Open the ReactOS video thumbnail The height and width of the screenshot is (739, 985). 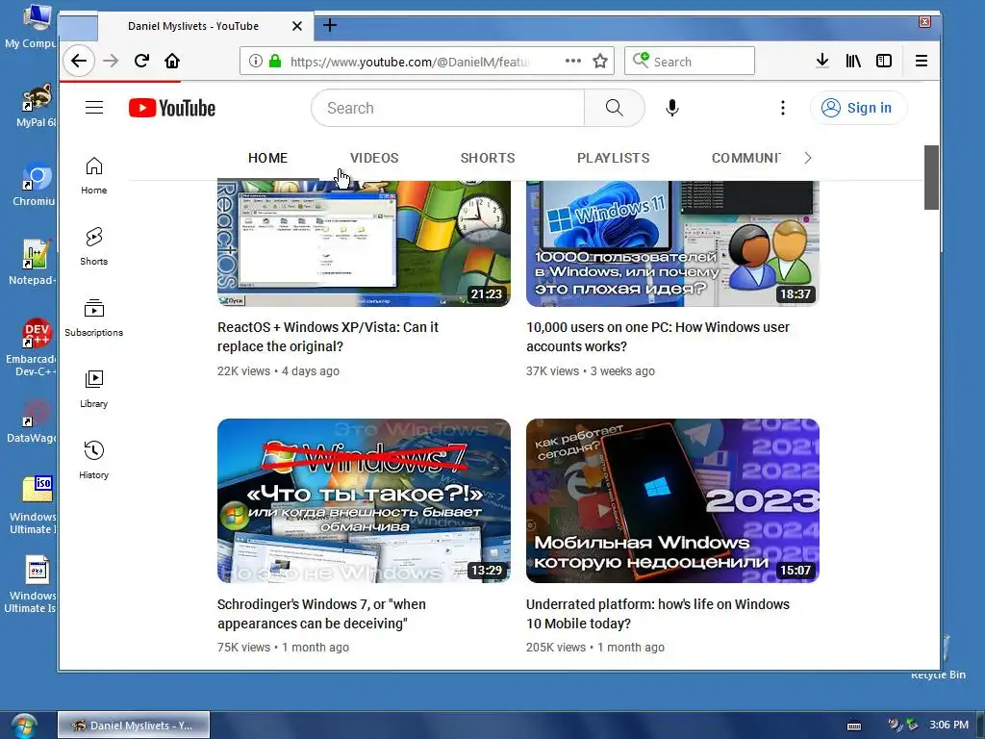click(364, 243)
